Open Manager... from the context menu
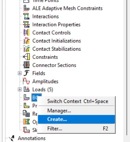130x142 pixels. [77, 111]
